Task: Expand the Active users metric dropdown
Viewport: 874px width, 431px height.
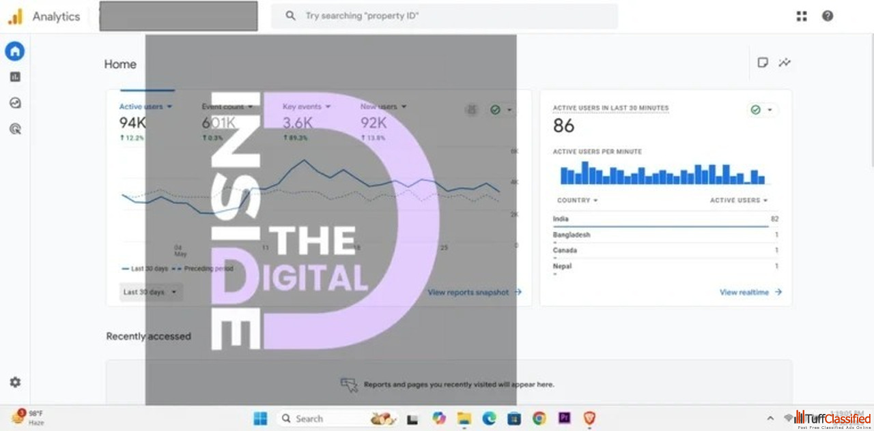Action: tap(145, 106)
